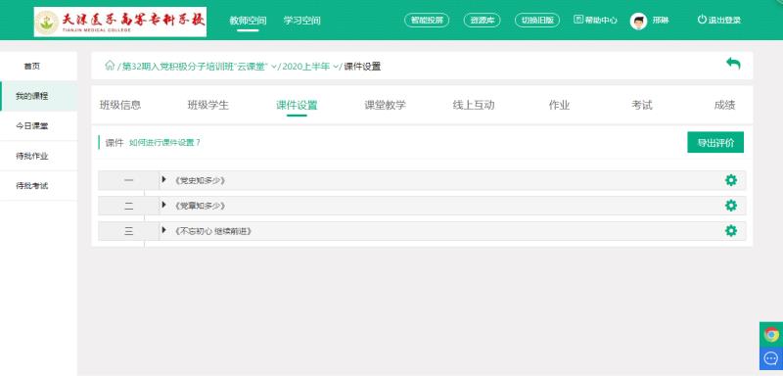783x377 pixels.
Task: Switch to the 课堂教学 tab
Action: click(x=385, y=105)
